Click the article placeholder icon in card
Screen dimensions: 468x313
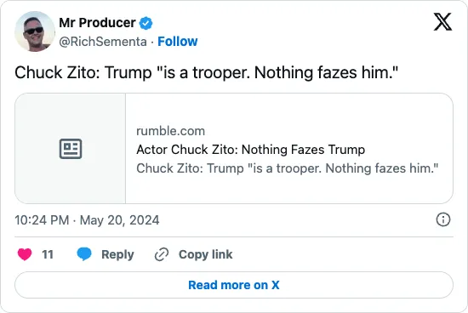pyautogui.click(x=71, y=149)
